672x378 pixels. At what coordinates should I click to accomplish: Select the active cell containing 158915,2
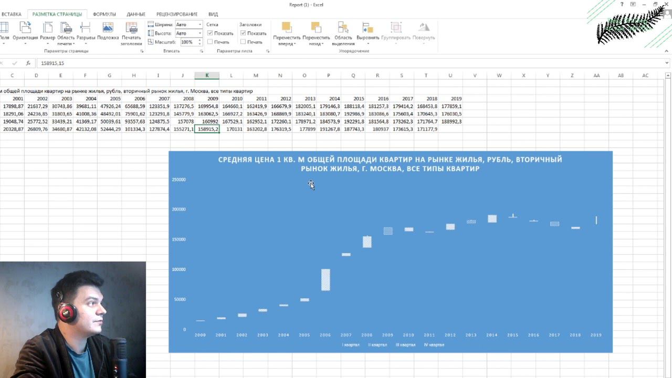[x=207, y=129]
